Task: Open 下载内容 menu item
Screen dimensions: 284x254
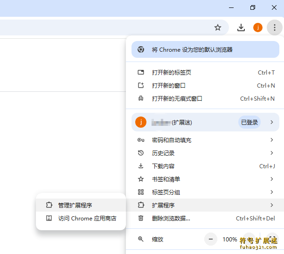Action: 205,166
